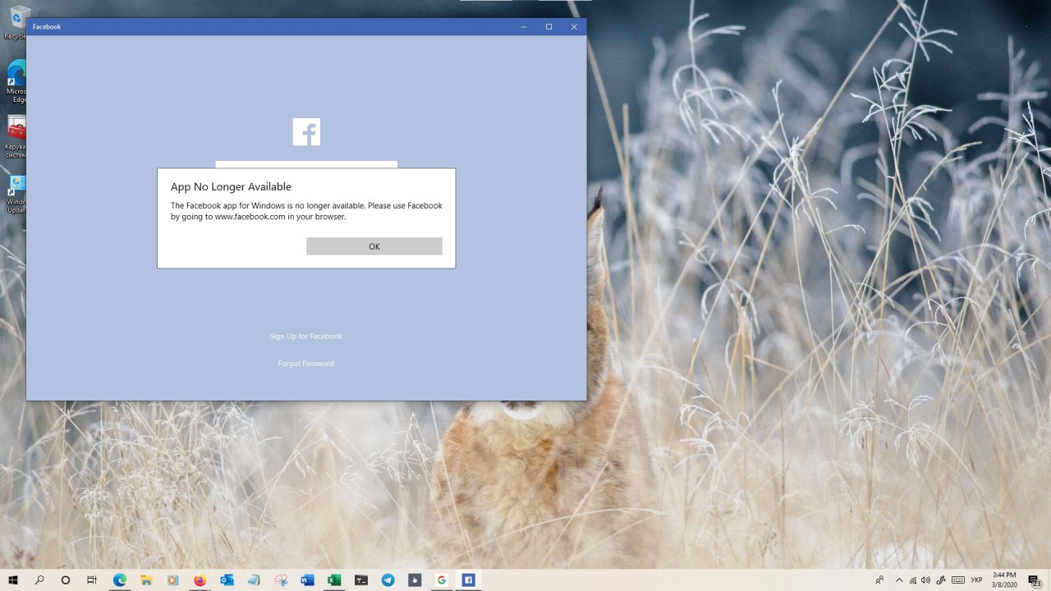Open Outlook from the taskbar
Screen dimensions: 1051x591
(x=227, y=580)
